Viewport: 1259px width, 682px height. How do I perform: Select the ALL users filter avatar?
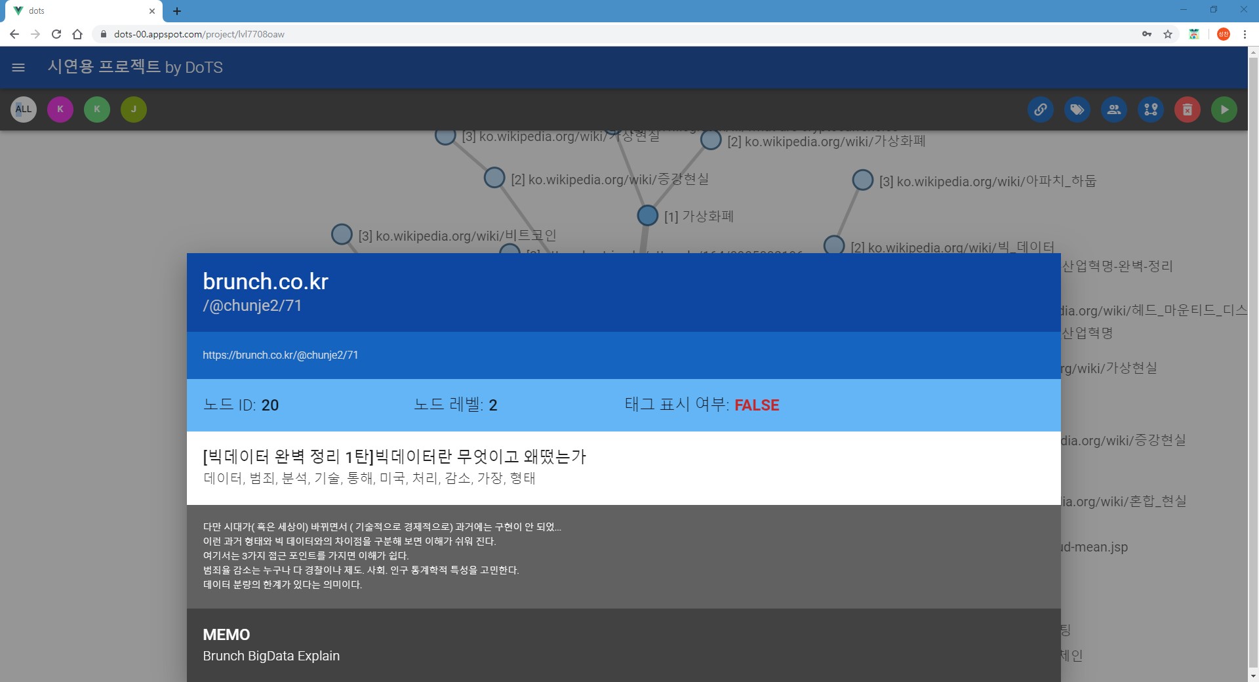[x=24, y=110]
